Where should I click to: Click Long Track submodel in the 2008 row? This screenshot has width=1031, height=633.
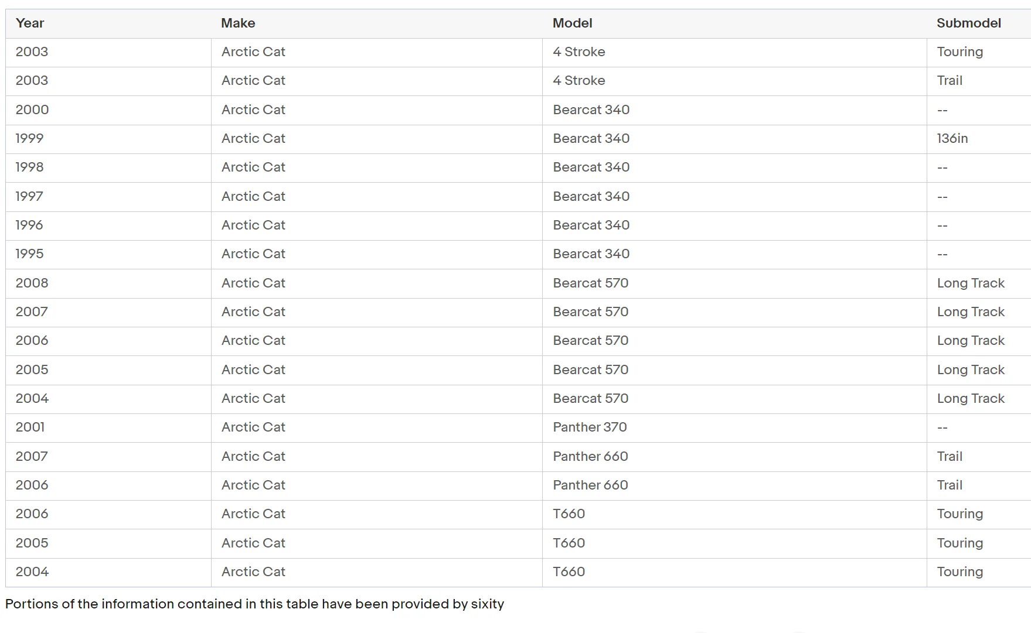point(971,283)
